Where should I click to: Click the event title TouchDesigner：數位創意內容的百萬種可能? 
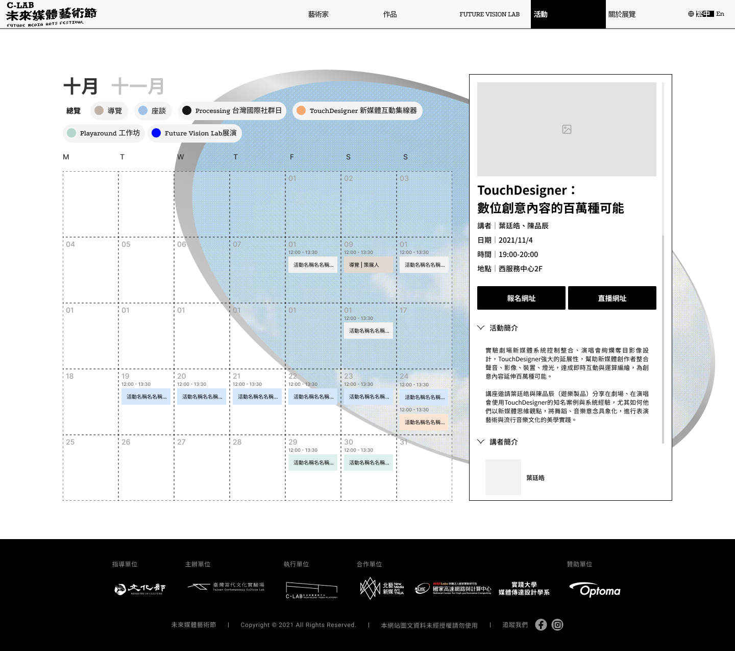coord(551,199)
